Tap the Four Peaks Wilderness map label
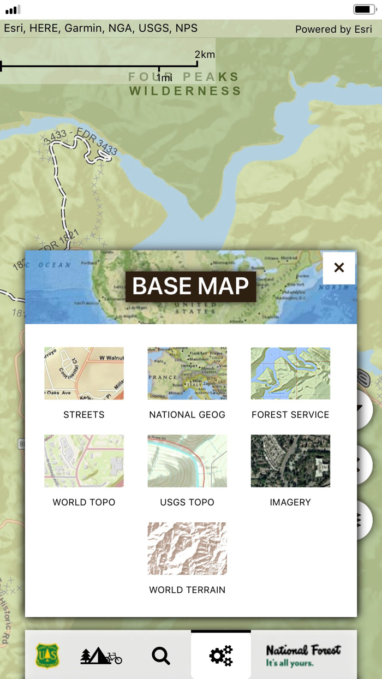Viewport: 382px width, 679px height. point(184,84)
